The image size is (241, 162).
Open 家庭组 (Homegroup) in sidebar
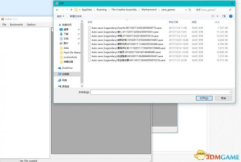click(x=66, y=86)
